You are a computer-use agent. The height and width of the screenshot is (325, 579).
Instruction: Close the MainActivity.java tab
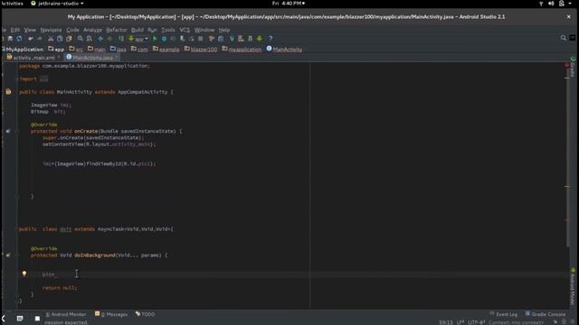click(117, 58)
